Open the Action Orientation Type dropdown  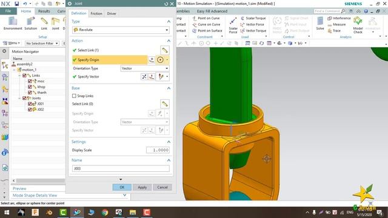click(x=145, y=68)
